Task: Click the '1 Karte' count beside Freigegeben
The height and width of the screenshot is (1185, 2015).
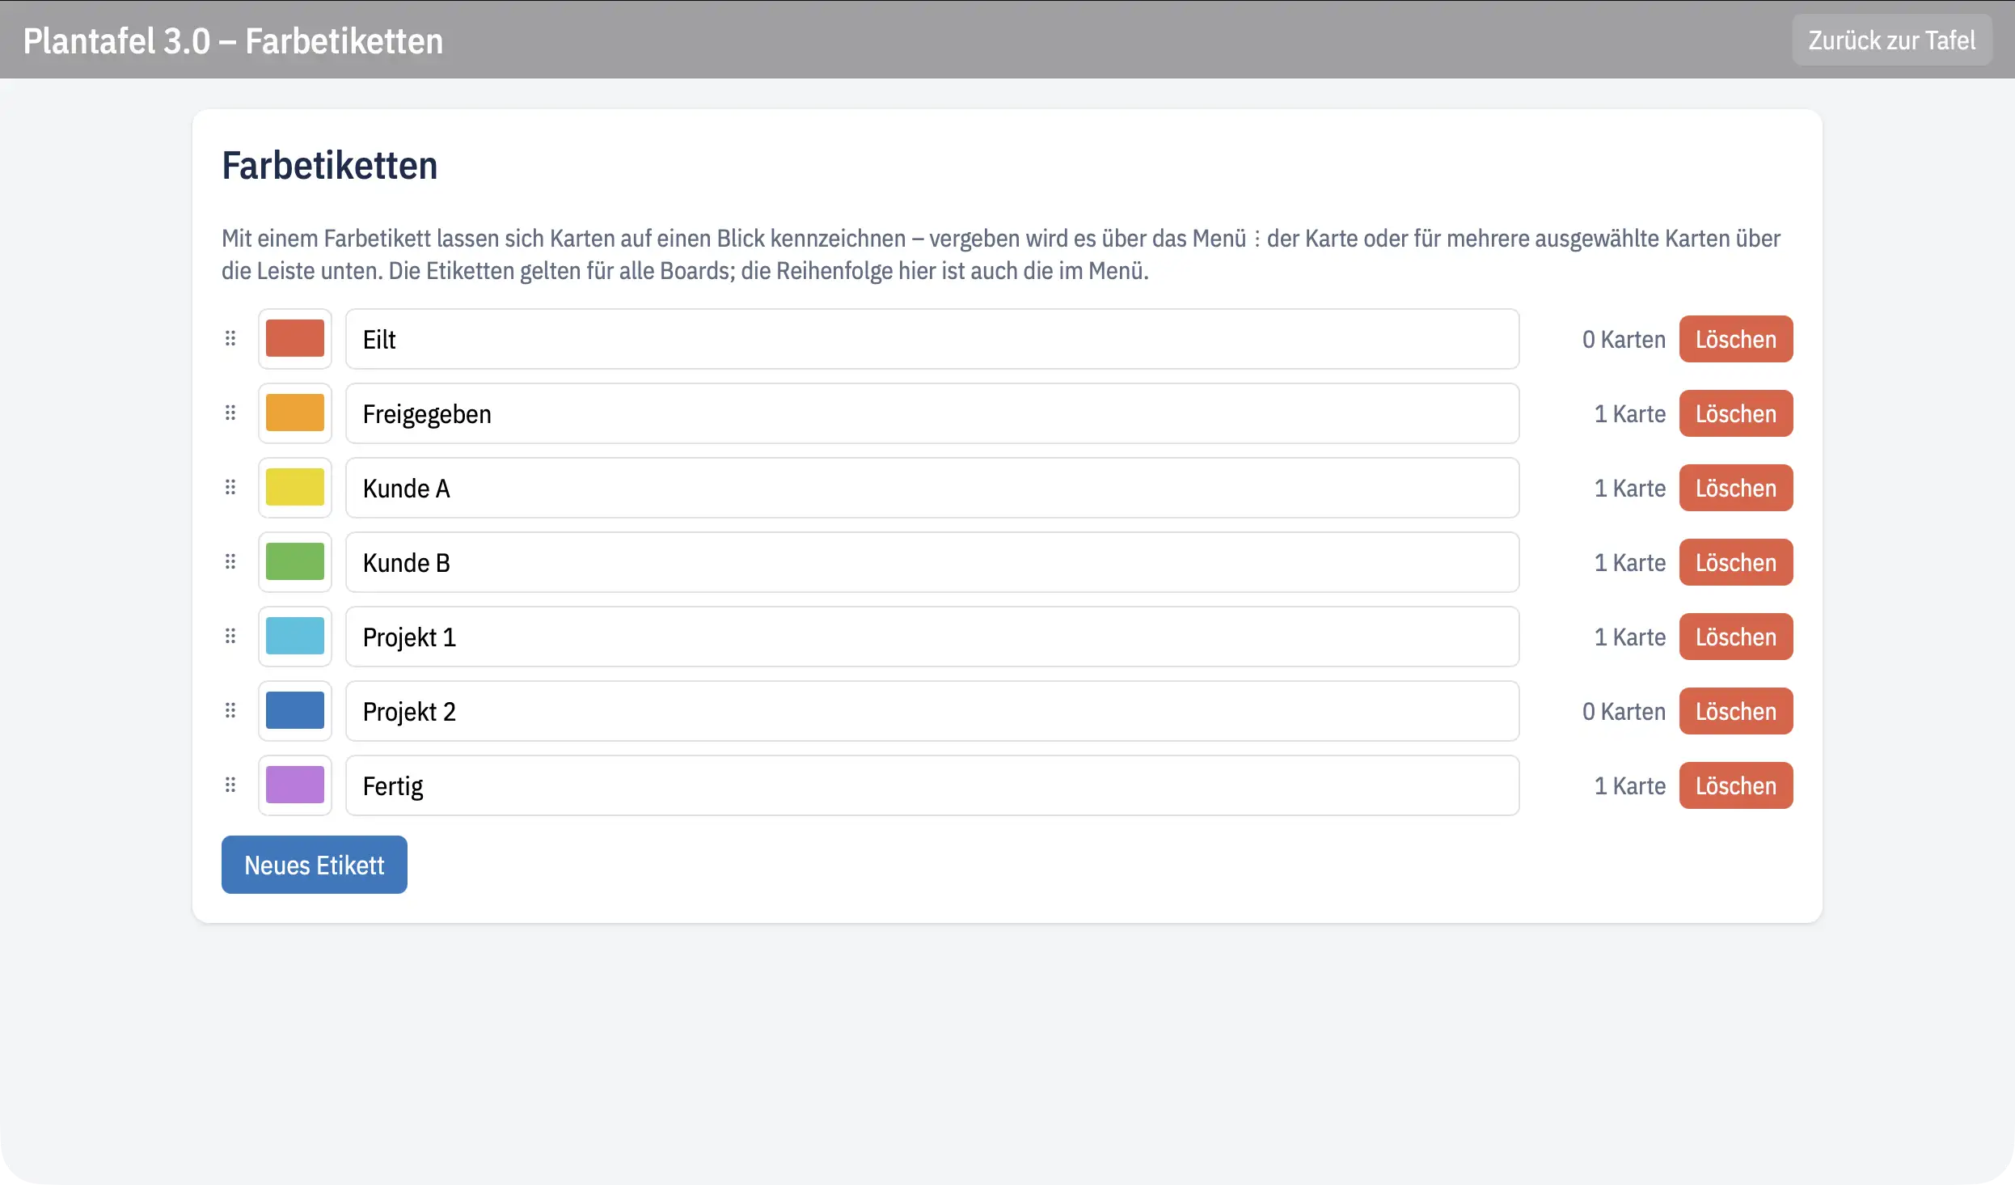Action: (1629, 413)
